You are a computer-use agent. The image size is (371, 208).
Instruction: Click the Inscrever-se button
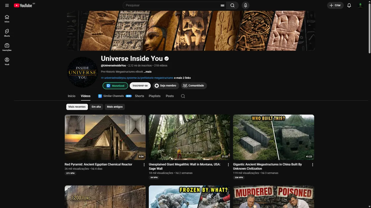[x=140, y=86]
